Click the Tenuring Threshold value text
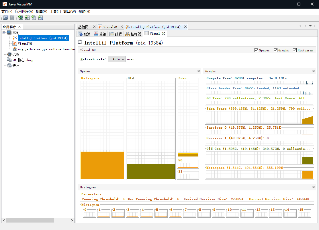 [x=124, y=199]
